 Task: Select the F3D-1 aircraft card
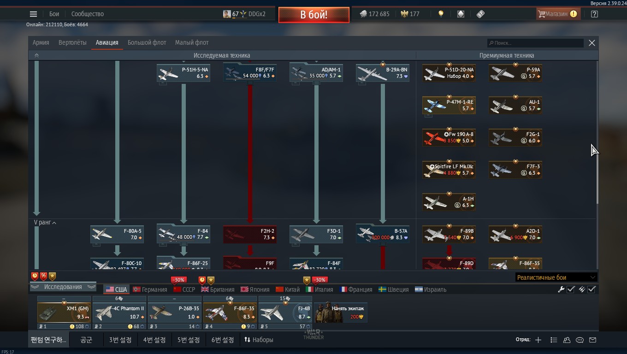[x=316, y=234]
